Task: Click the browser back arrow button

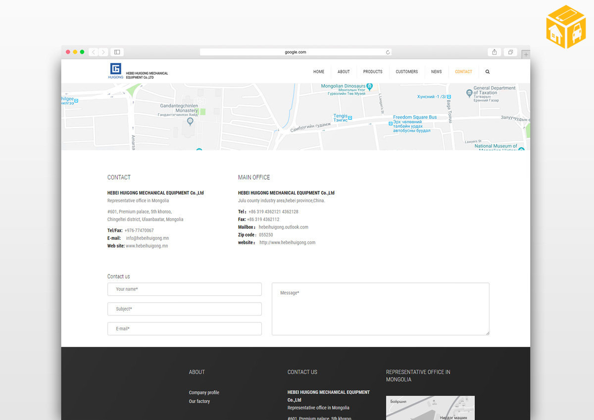Action: coord(94,52)
